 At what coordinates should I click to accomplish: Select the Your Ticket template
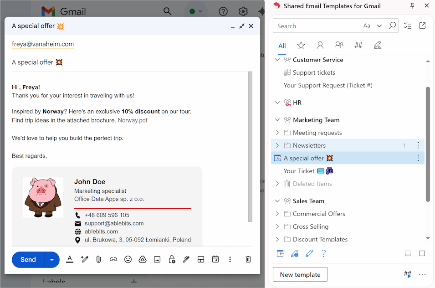point(308,171)
